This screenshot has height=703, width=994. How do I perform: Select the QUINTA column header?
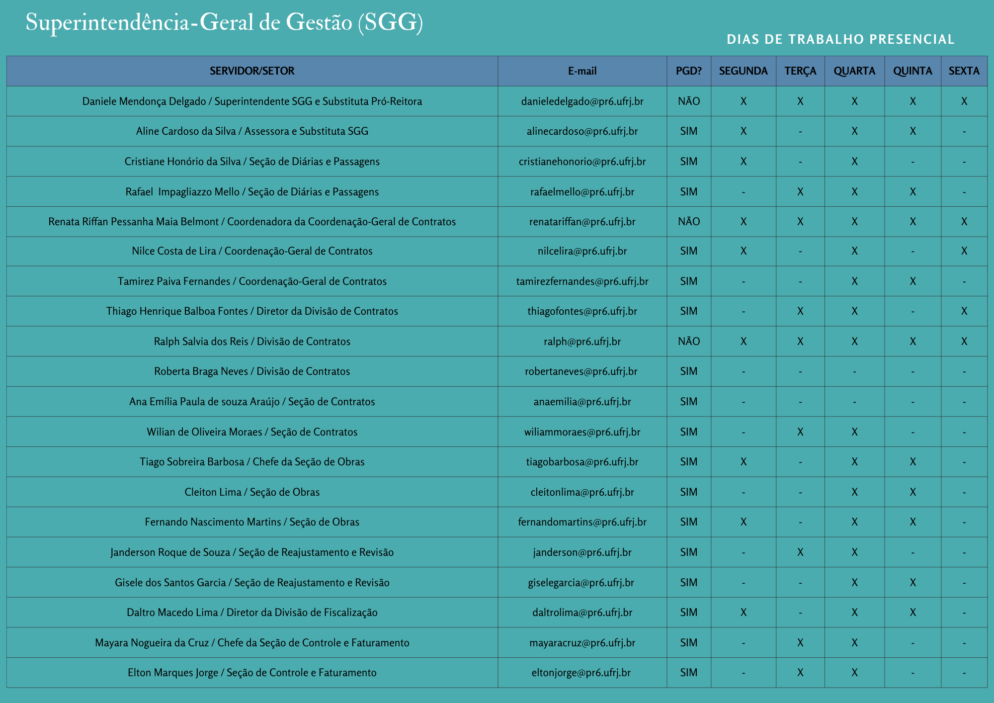click(913, 71)
